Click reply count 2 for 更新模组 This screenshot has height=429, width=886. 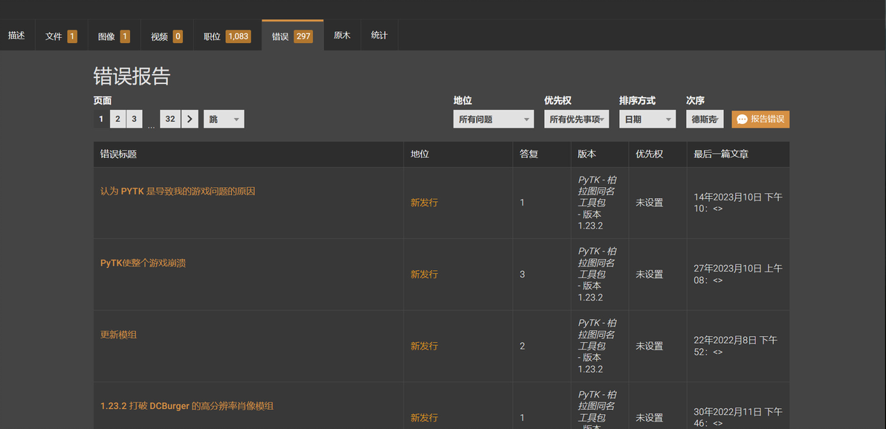(x=522, y=346)
